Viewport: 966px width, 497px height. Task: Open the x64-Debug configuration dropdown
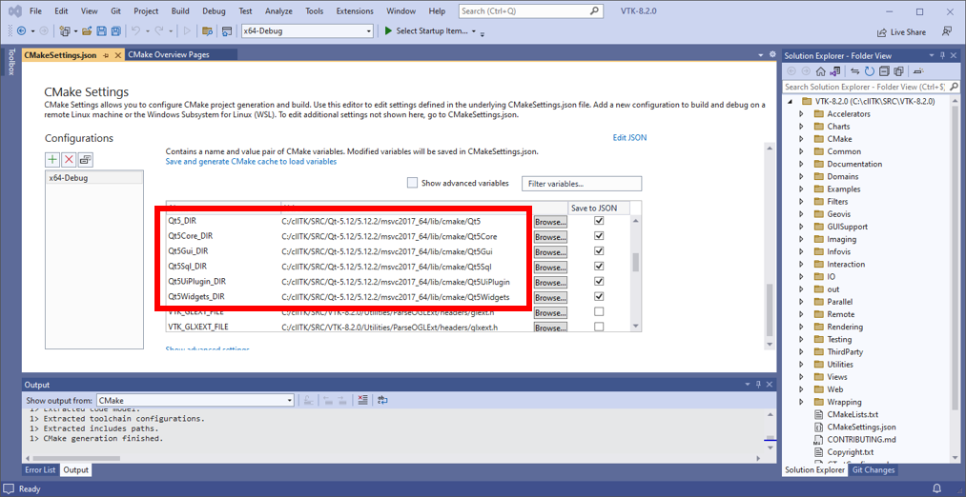coord(369,30)
